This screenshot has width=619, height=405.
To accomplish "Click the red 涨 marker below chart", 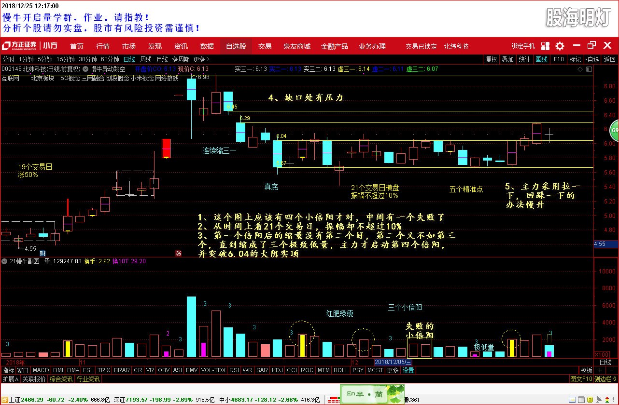I will 178,253.
